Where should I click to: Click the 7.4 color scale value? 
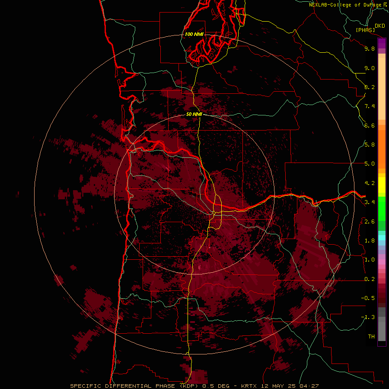370,106
